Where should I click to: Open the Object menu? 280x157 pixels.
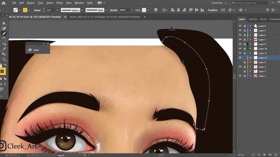(x=31, y=3)
